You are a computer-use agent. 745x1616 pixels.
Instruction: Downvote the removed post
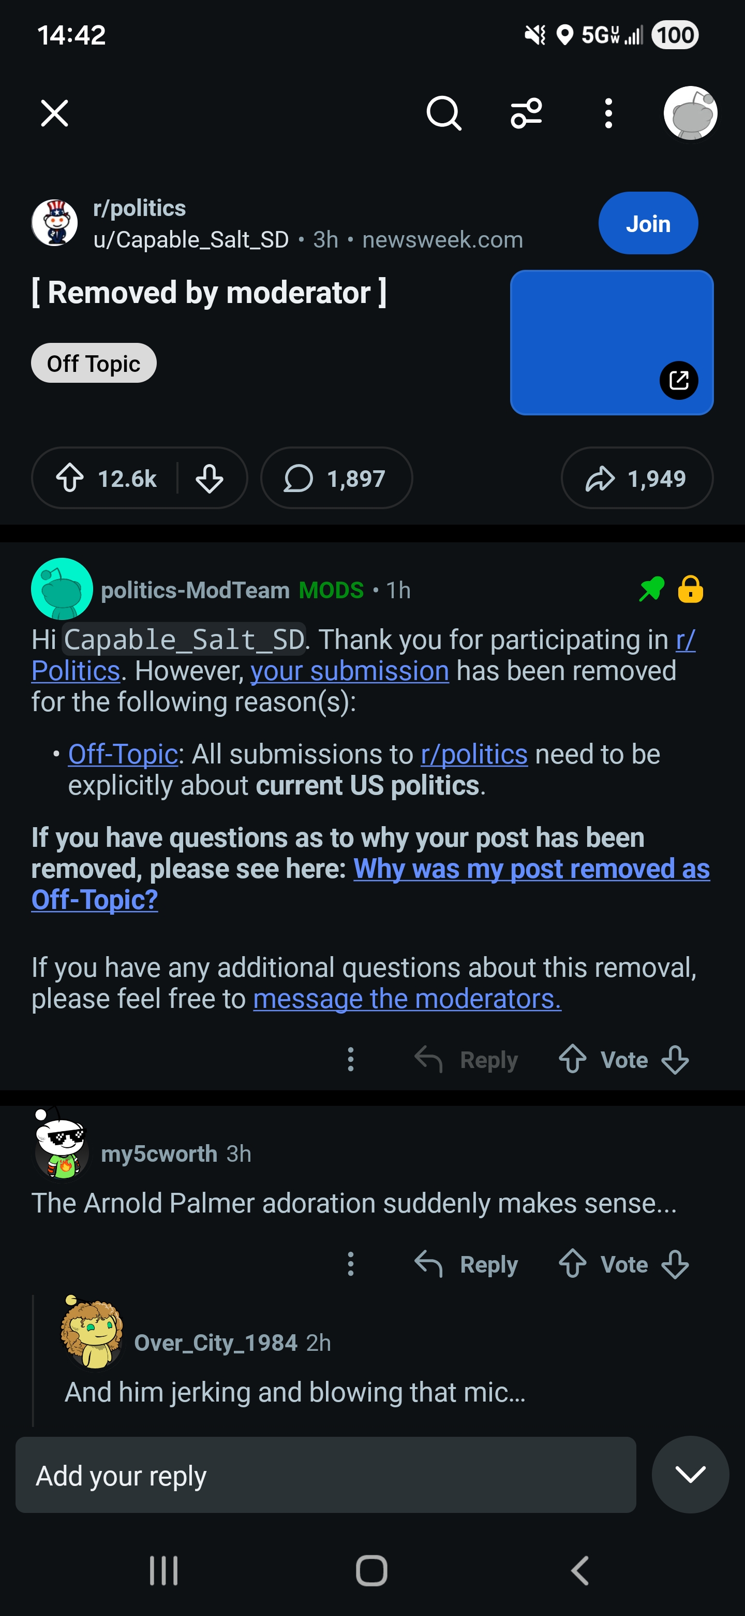pyautogui.click(x=210, y=478)
